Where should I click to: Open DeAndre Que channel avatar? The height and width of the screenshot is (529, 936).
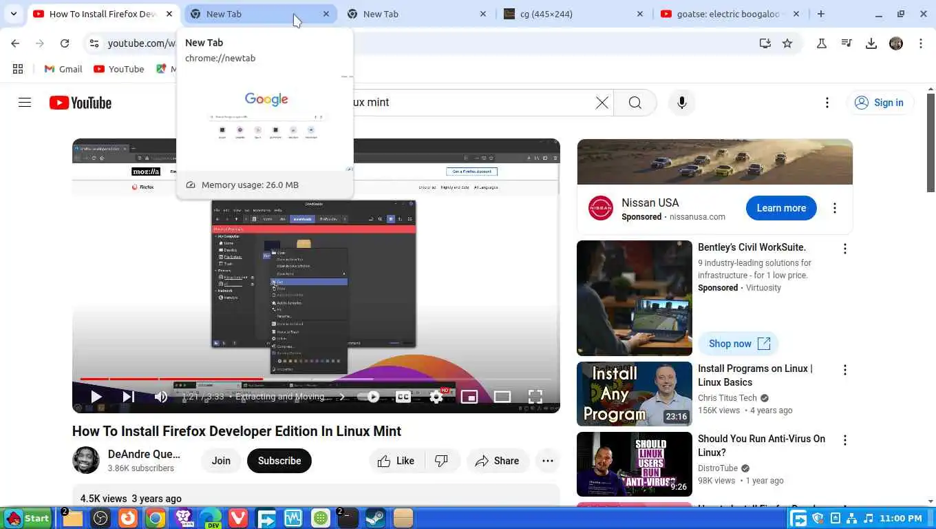(x=86, y=460)
